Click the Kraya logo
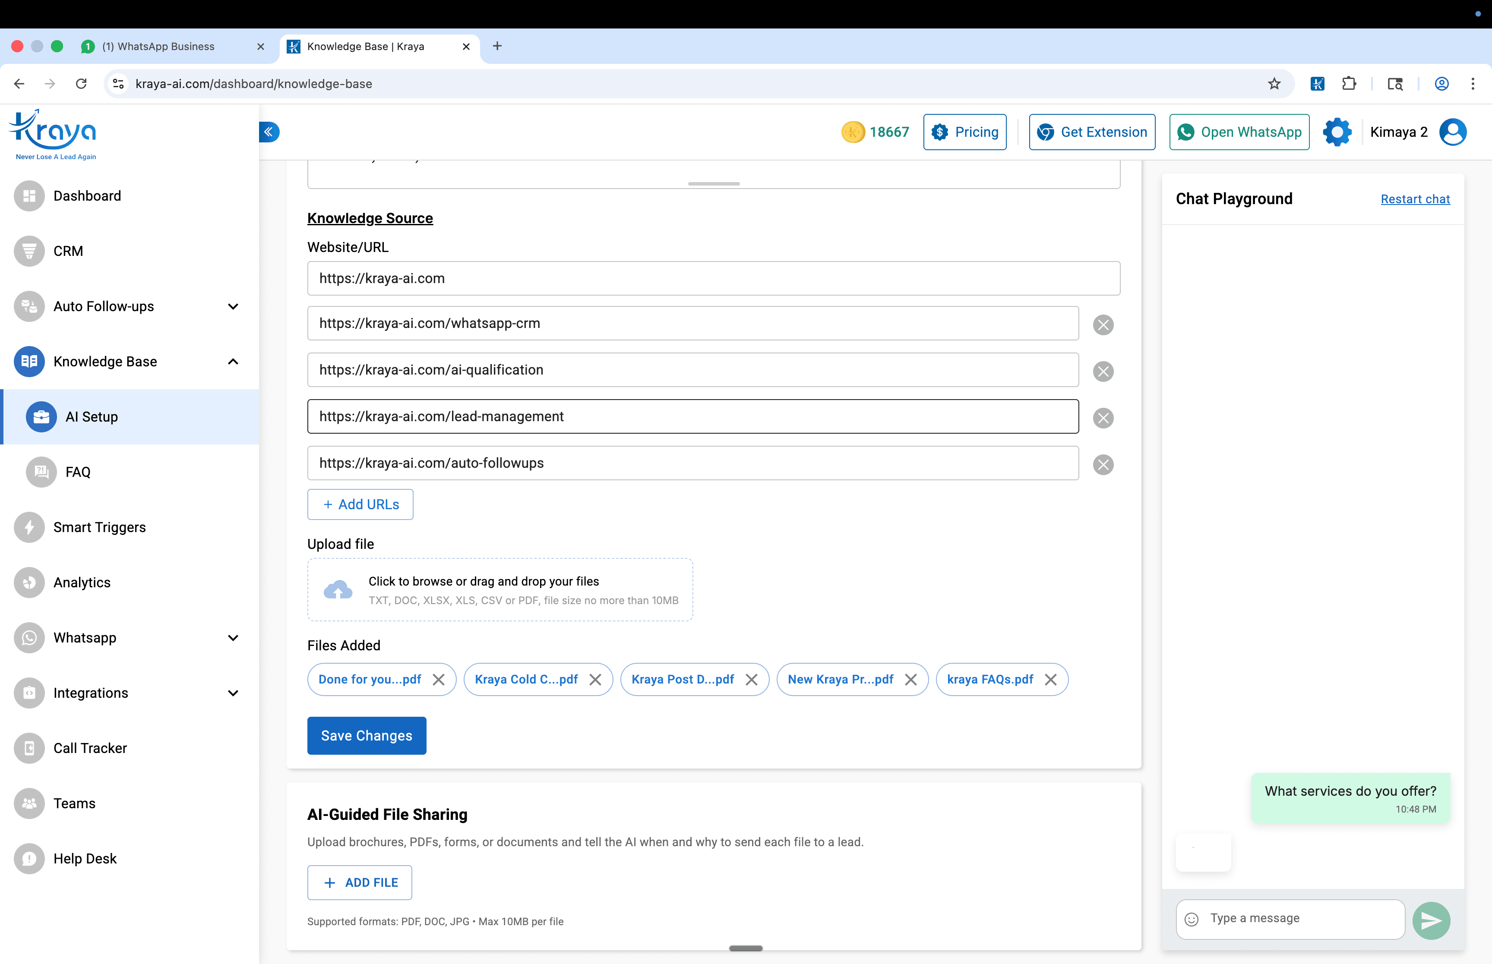 pyautogui.click(x=53, y=135)
